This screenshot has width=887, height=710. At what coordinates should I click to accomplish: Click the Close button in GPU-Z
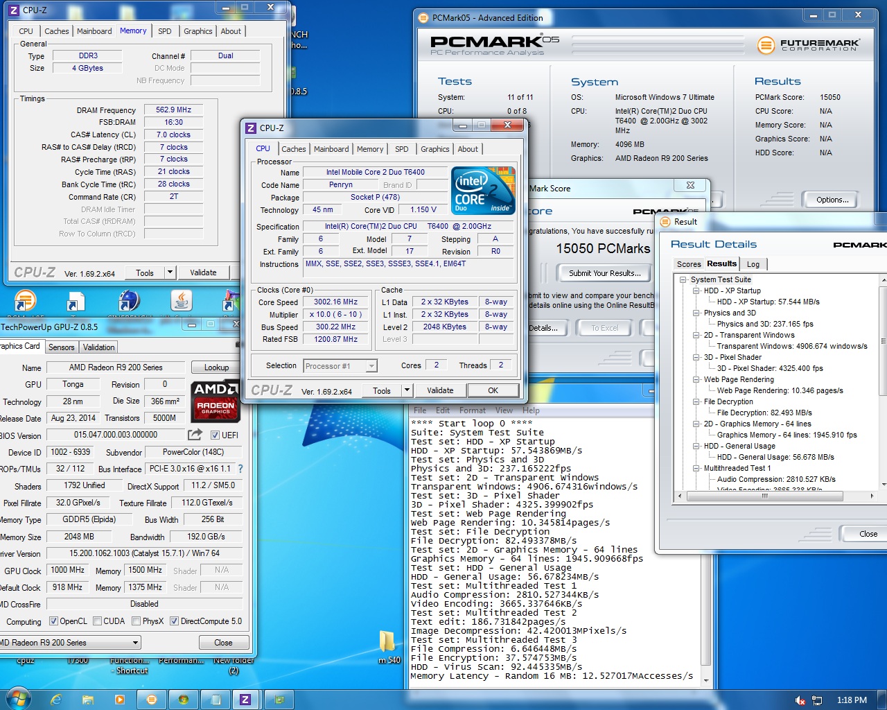(223, 643)
